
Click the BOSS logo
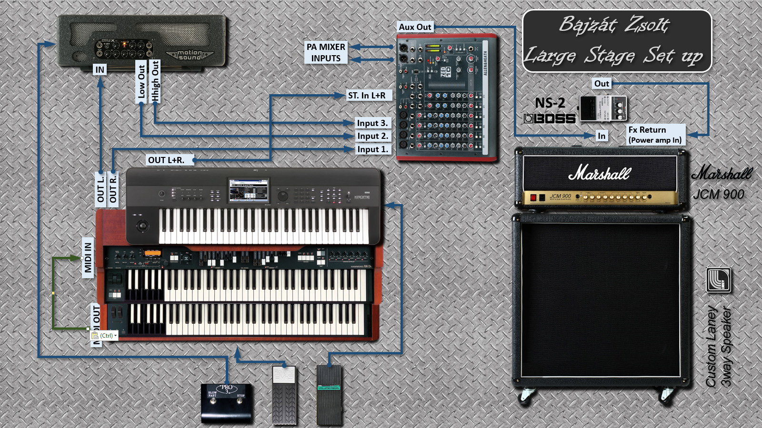tap(549, 118)
